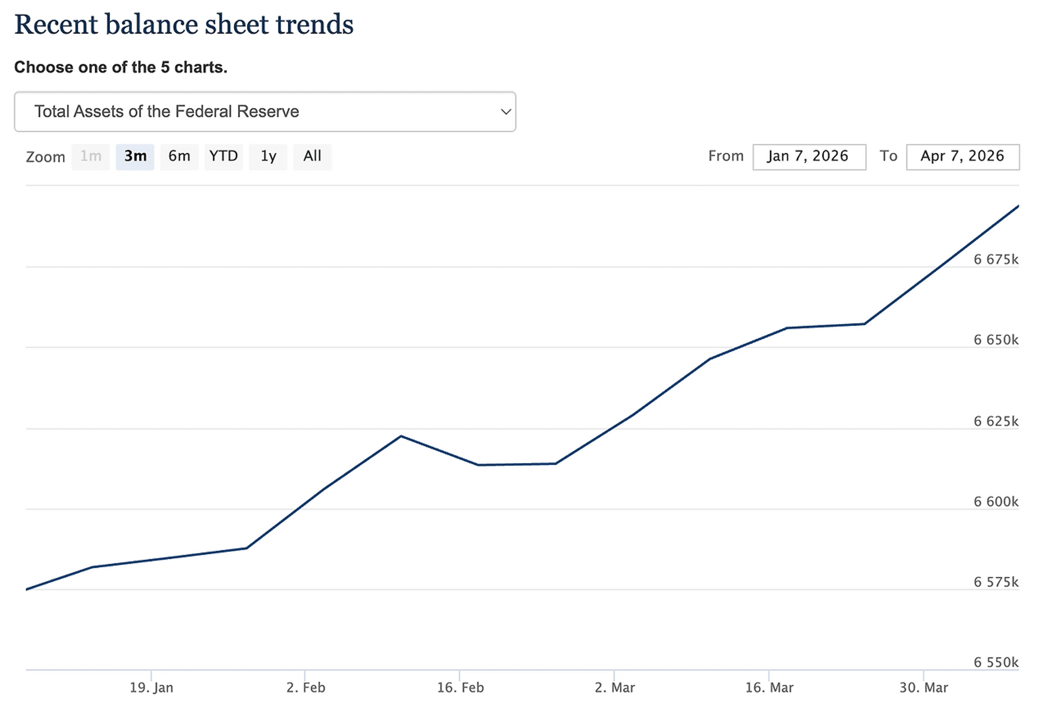Select the 3m zoom range
This screenshot has height=716, width=1047.
pyautogui.click(x=135, y=156)
